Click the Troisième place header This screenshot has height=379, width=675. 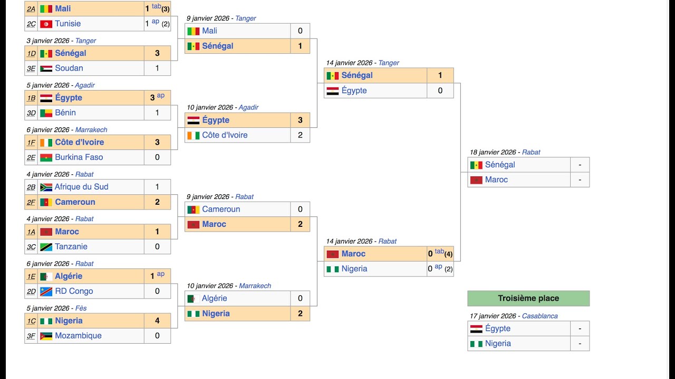528,298
